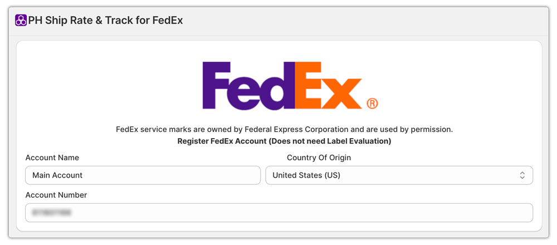Viewport: 557px width, 245px height.
Task: Click the empty area of the header bar
Action: tap(362, 21)
